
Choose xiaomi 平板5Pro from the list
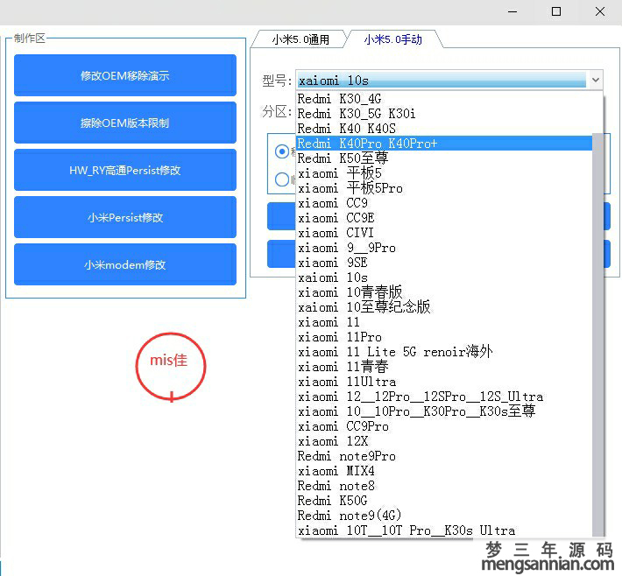pyautogui.click(x=444, y=188)
